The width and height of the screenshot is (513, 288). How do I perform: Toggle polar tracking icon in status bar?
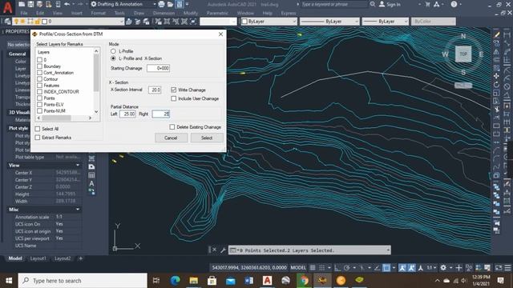pos(347,268)
